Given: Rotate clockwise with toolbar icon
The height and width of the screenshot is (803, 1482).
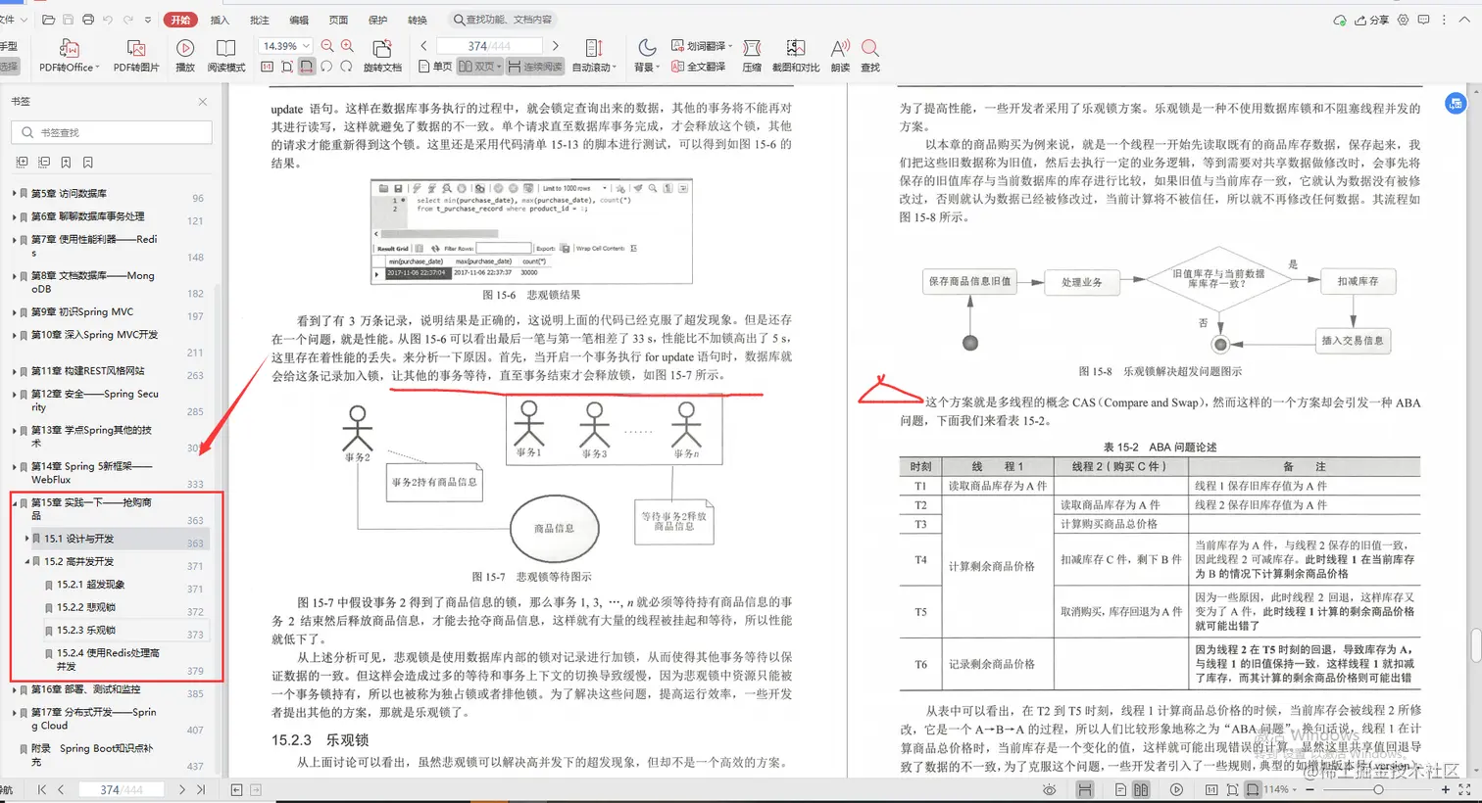Looking at the screenshot, I should pos(346,67).
